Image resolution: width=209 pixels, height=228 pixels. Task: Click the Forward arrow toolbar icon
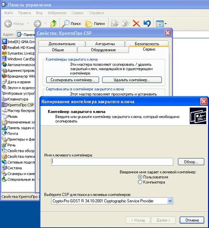click(x=38, y=24)
